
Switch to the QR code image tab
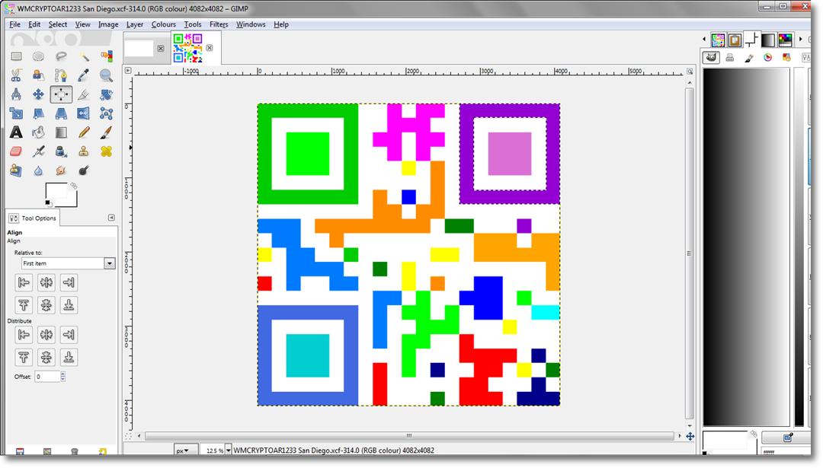[187, 48]
